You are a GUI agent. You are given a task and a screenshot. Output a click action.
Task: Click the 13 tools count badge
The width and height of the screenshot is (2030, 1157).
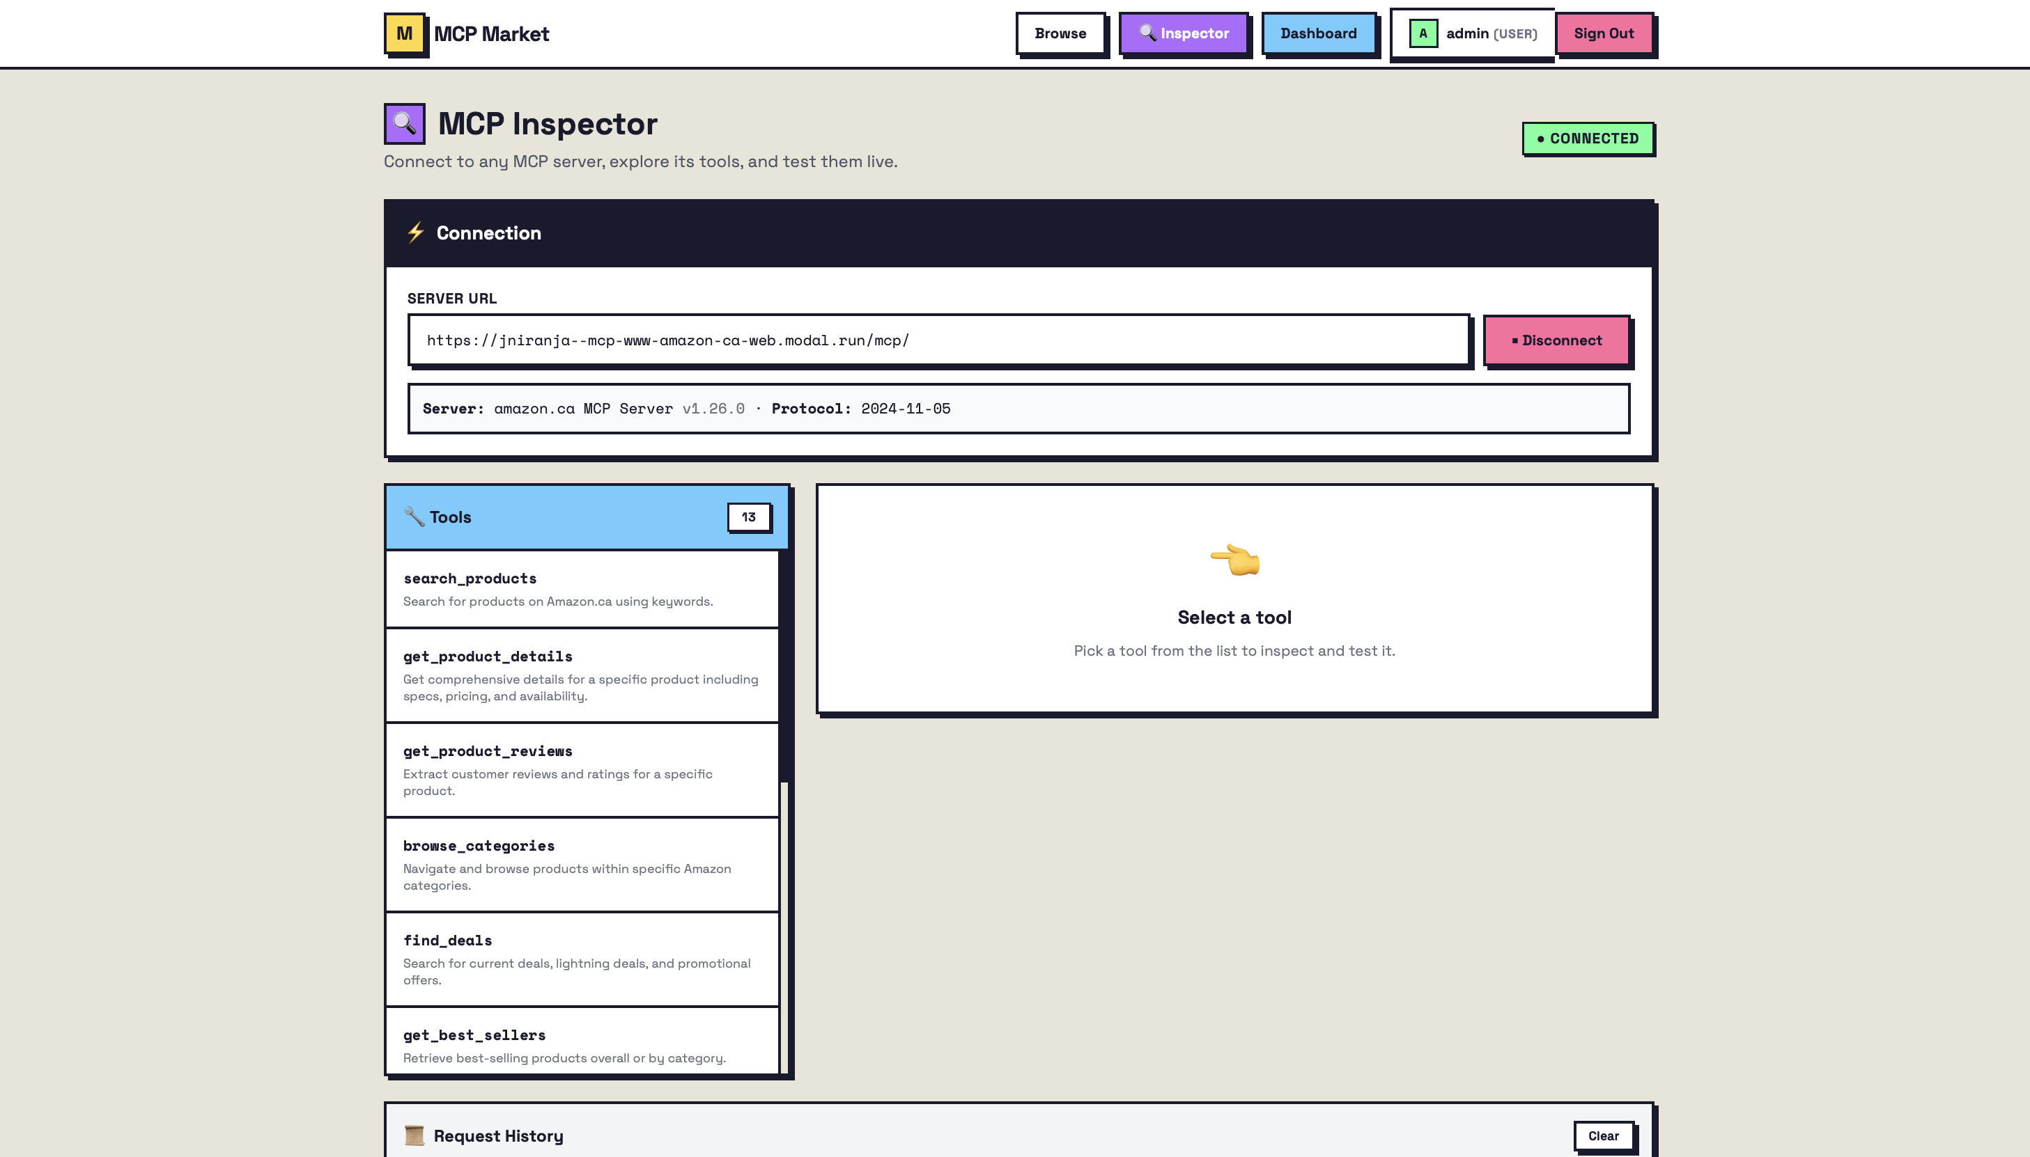pyautogui.click(x=748, y=517)
